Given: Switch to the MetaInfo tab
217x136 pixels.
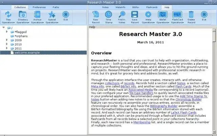Looking at the screenshot, I should [120, 7].
